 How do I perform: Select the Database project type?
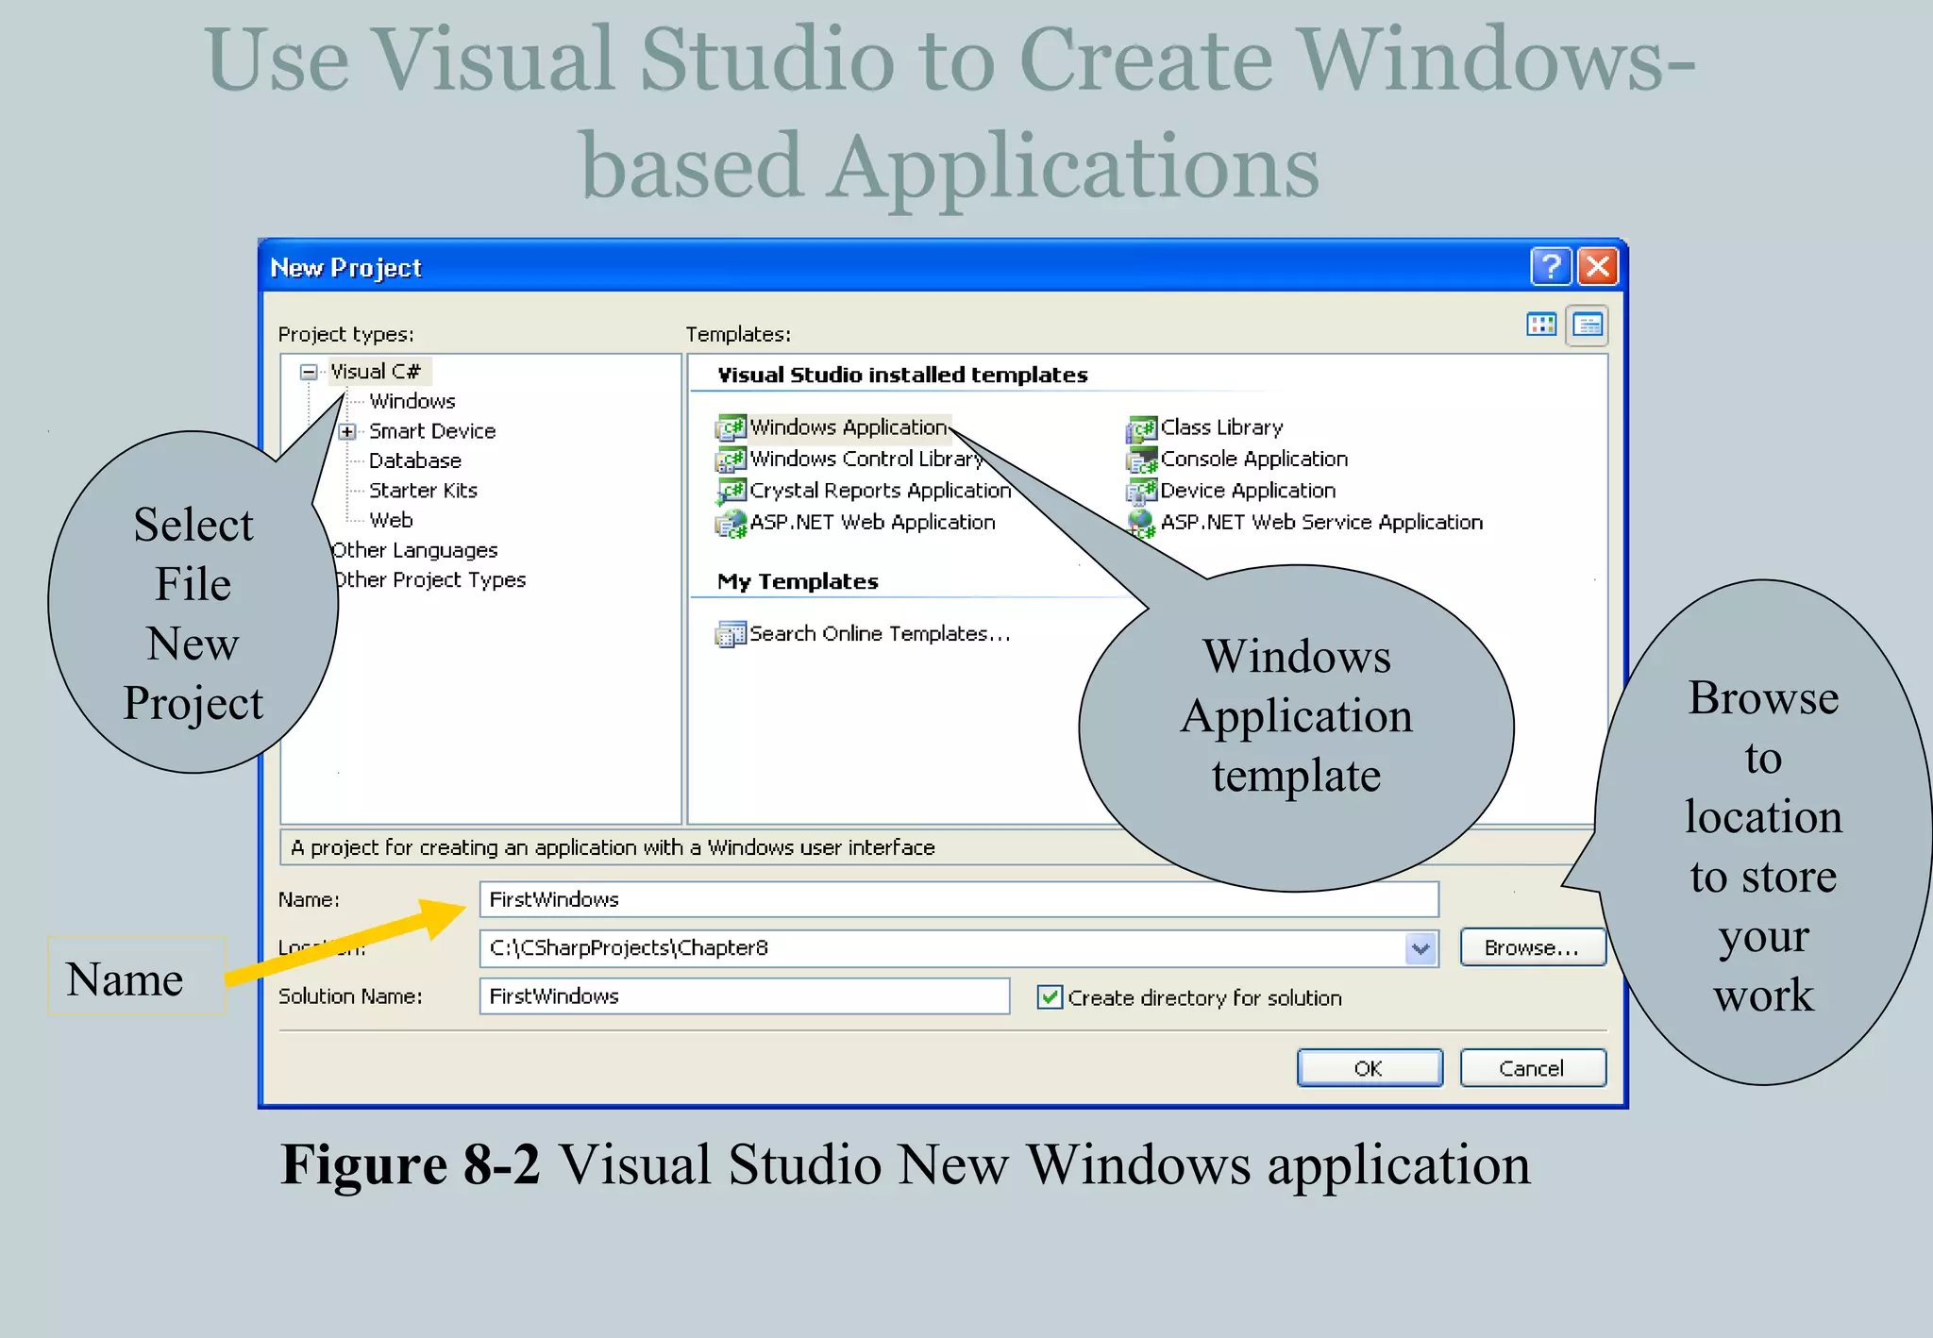coord(415,461)
